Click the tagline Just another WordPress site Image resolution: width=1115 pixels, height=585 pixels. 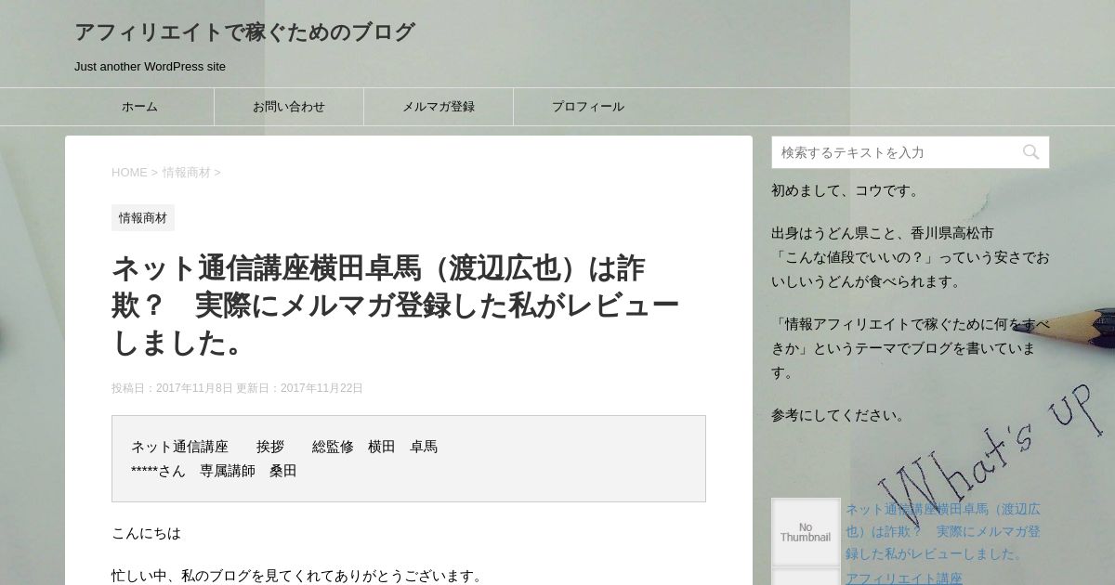tap(150, 67)
